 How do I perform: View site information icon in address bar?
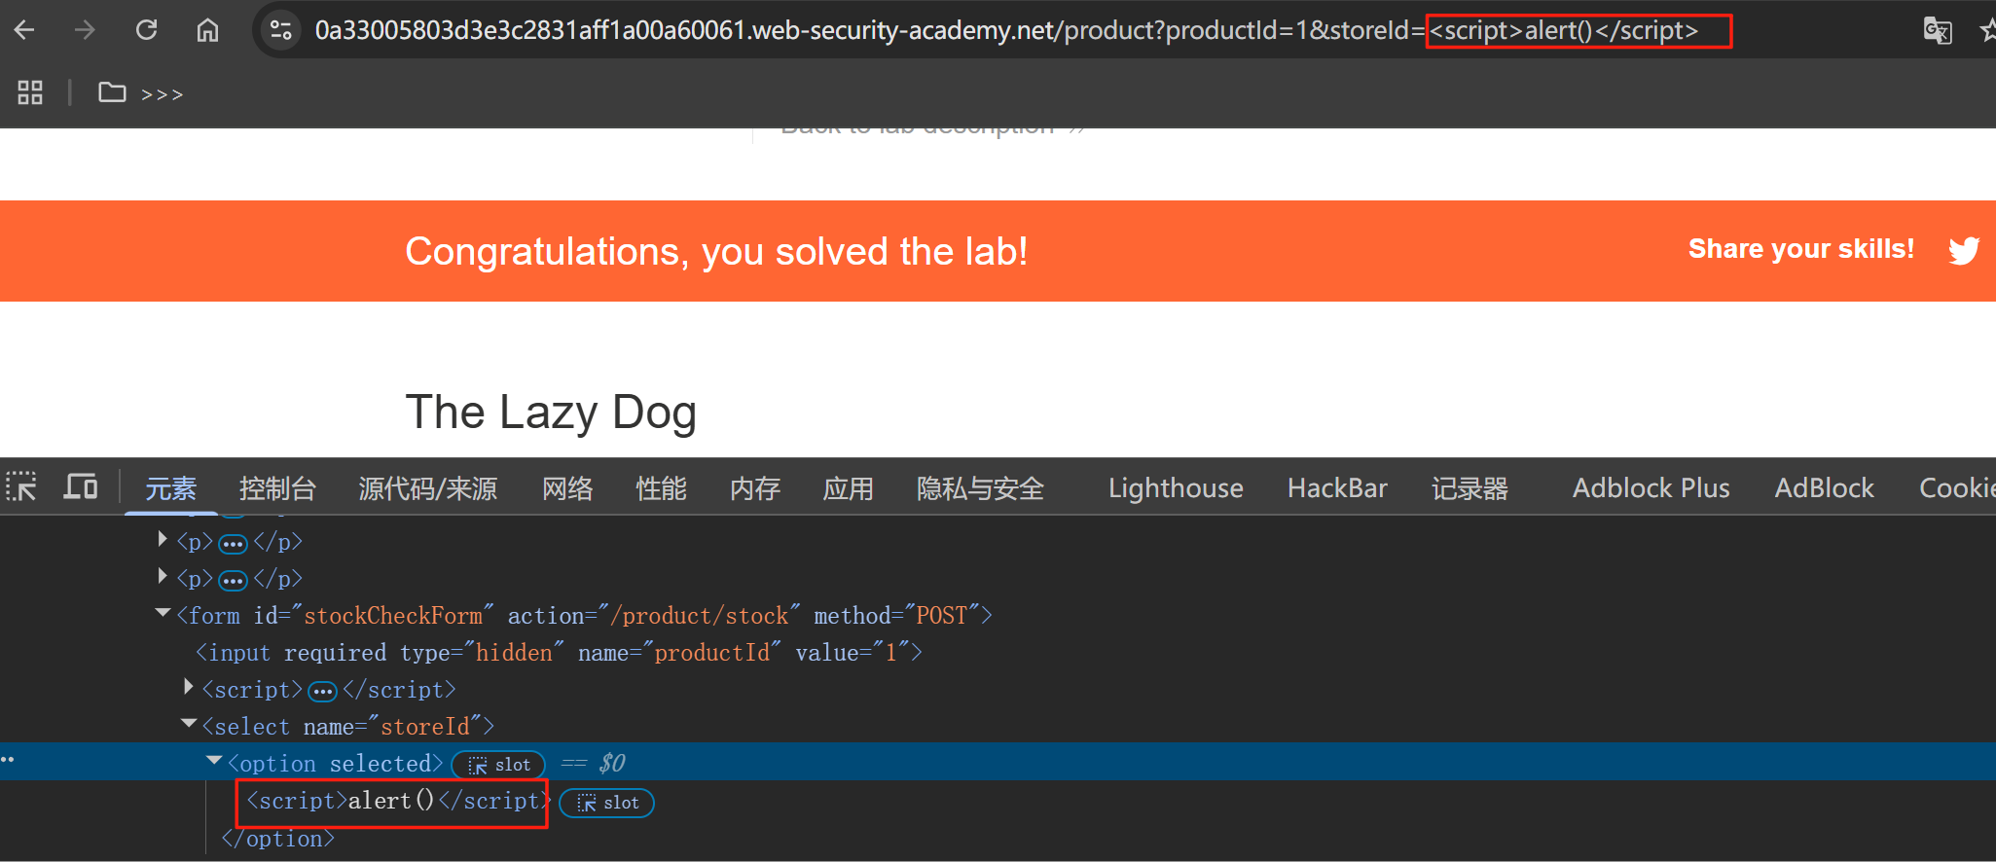point(281,30)
